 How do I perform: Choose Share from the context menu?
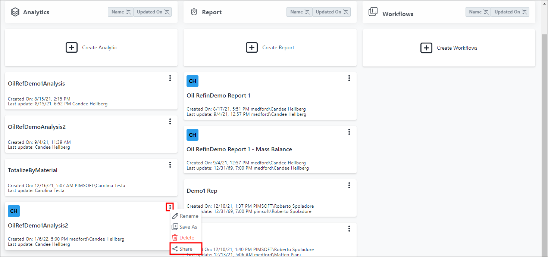tap(186, 249)
